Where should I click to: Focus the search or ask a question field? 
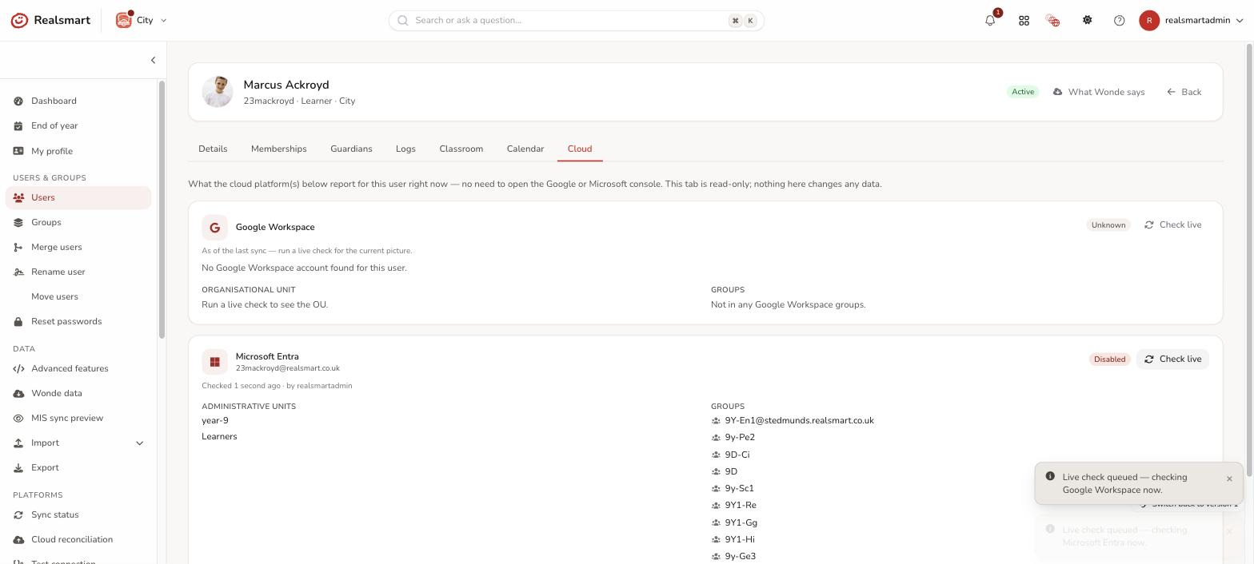pyautogui.click(x=576, y=20)
